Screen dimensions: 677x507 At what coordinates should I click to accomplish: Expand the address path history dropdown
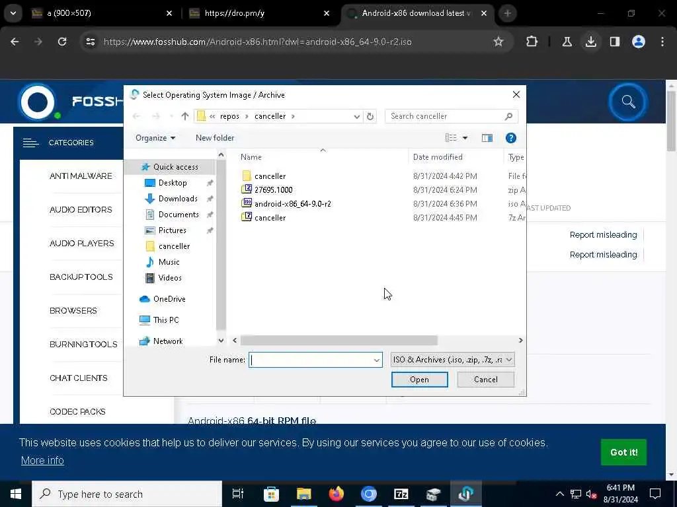(x=356, y=116)
